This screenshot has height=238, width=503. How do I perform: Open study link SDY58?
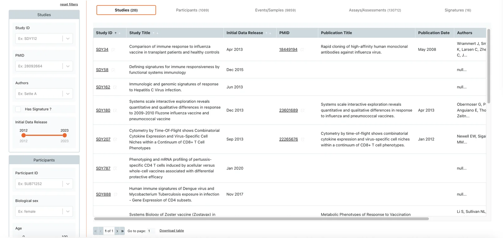pos(102,70)
